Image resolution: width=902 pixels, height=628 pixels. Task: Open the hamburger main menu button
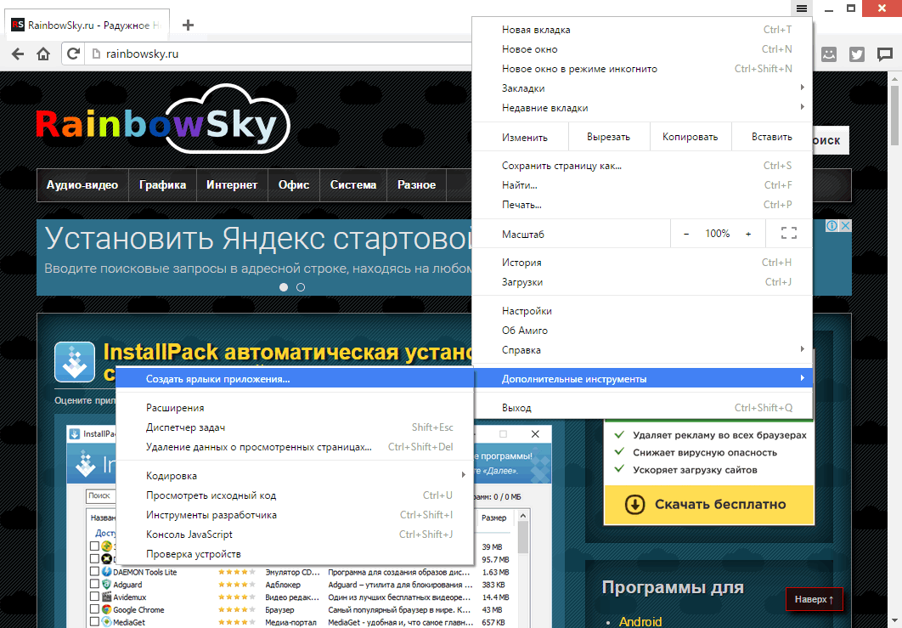[801, 8]
